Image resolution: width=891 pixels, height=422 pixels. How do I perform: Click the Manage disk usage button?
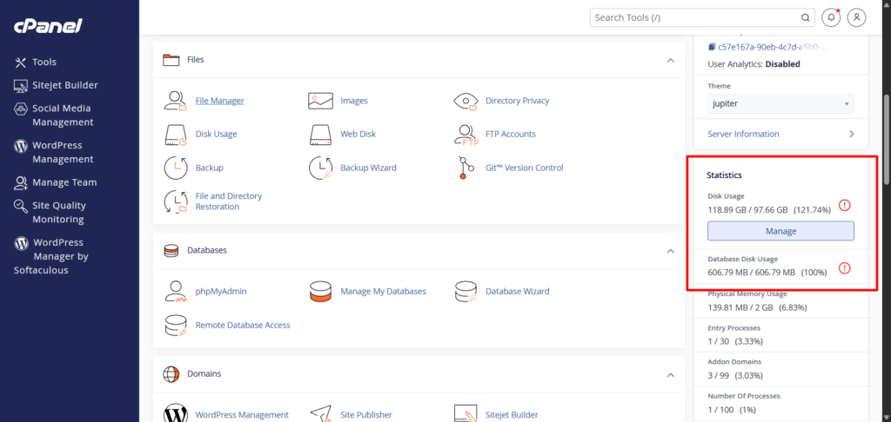click(780, 231)
